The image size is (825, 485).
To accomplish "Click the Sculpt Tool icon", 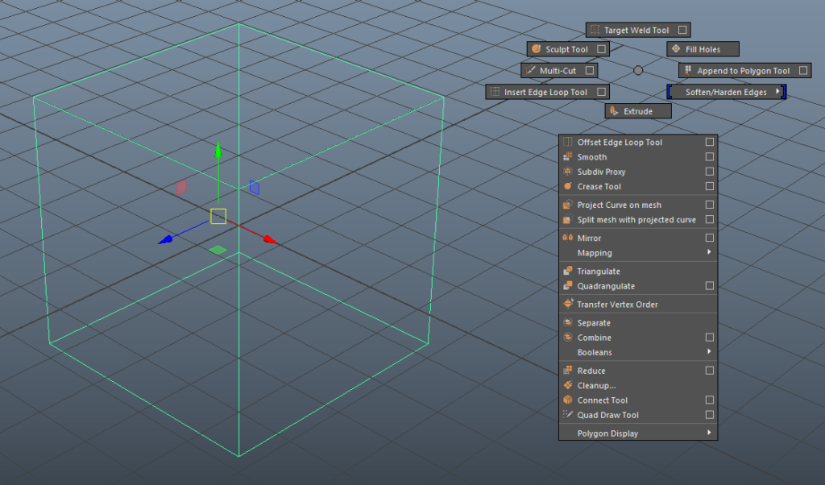I will click(536, 49).
